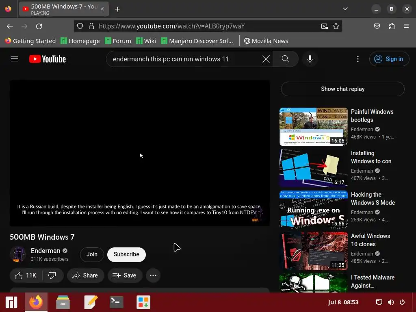View site security padlock info

91,26
